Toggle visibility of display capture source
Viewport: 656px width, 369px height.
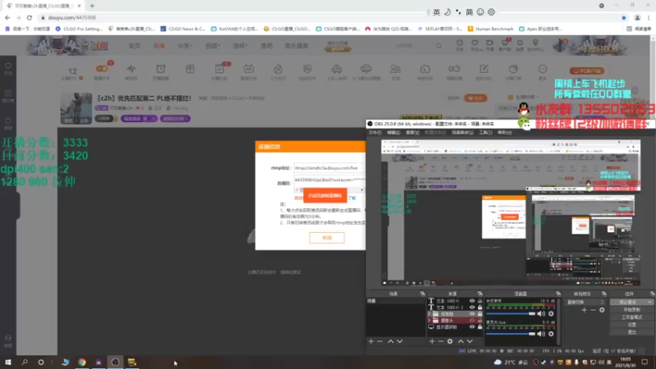tap(472, 327)
